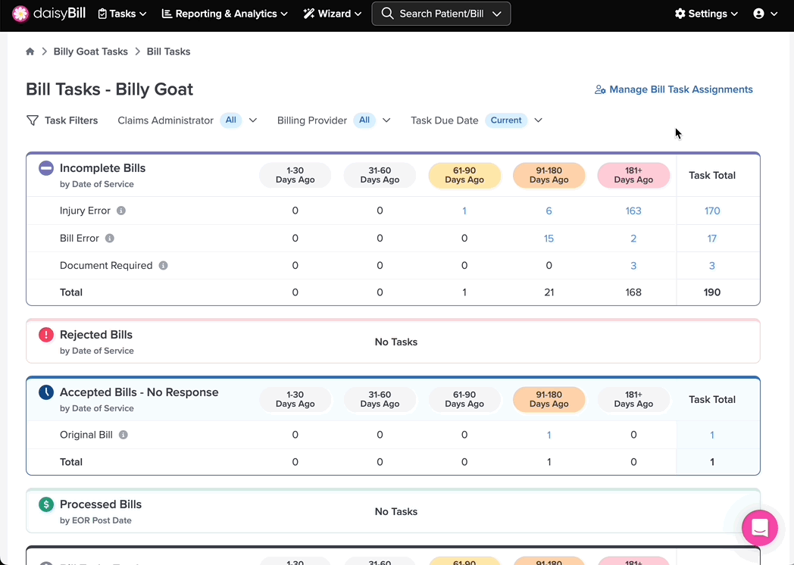Go to the home breadcrumb icon
The height and width of the screenshot is (565, 794).
click(30, 52)
